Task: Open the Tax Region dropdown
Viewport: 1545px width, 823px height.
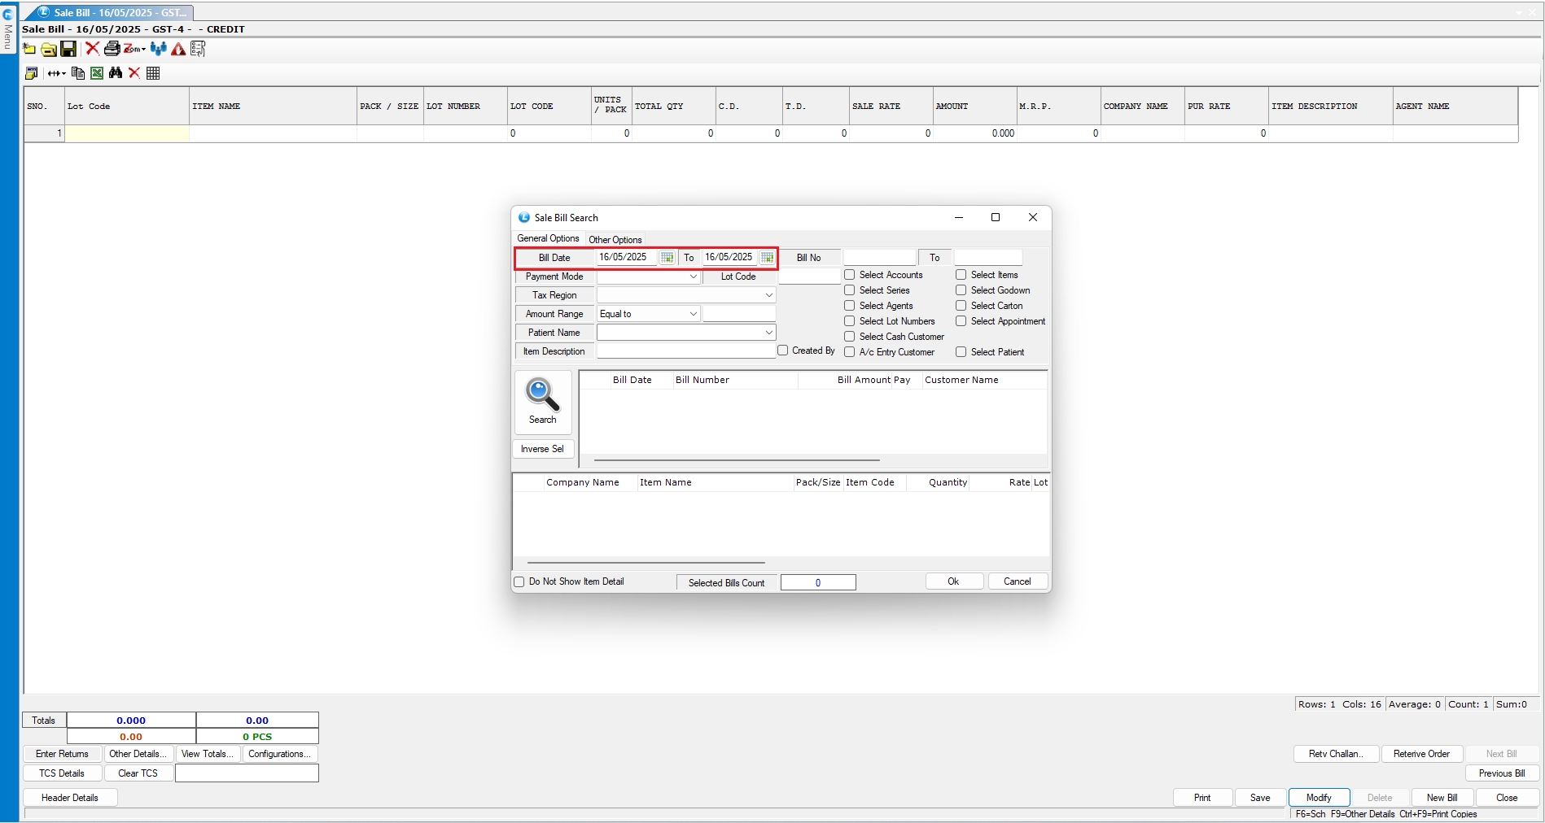Action: click(x=768, y=295)
